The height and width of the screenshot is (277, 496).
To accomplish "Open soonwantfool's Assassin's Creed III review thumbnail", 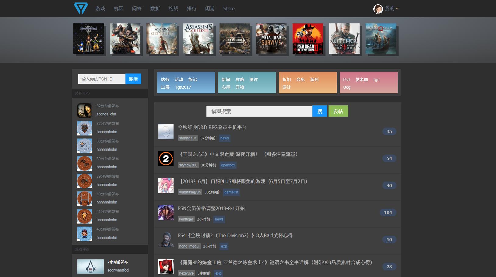I will 90,267.
